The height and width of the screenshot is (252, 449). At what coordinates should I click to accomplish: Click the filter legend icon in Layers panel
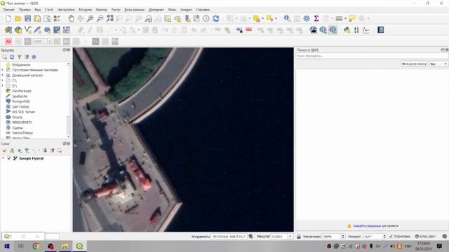(27, 150)
